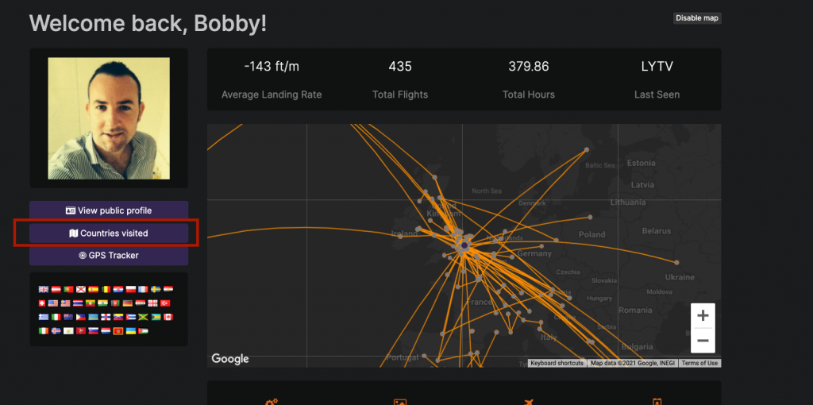Open the map Terms of Use
The width and height of the screenshot is (813, 405).
pos(699,363)
